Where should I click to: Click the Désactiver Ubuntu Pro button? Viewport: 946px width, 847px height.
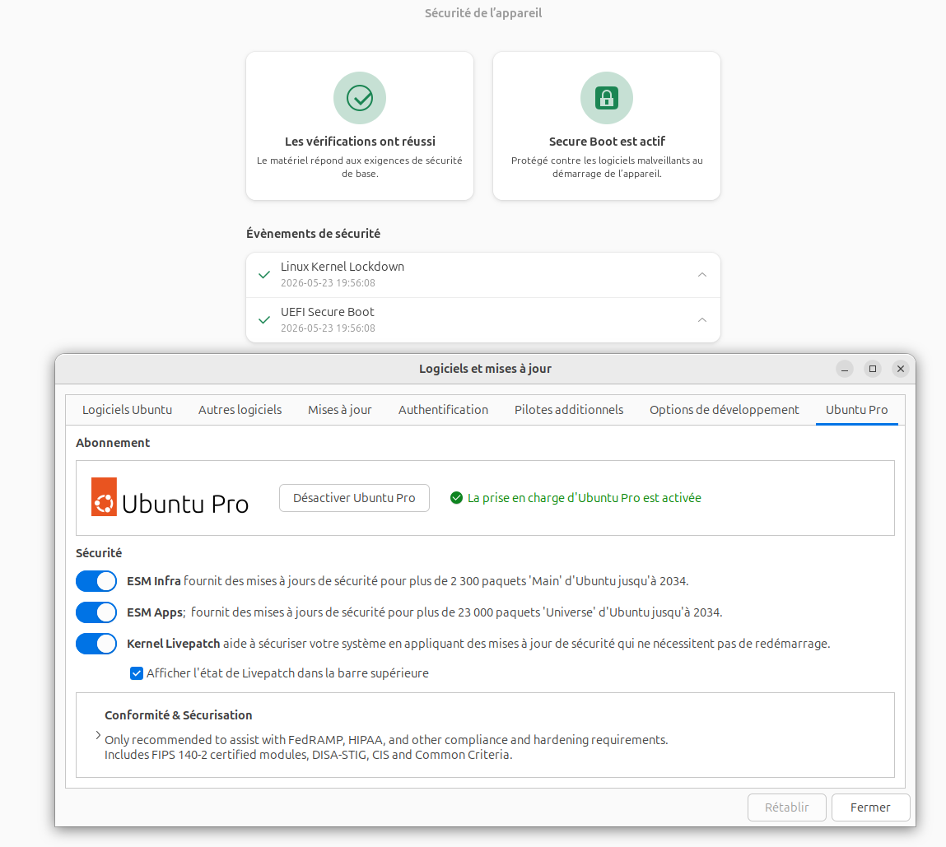tap(354, 498)
